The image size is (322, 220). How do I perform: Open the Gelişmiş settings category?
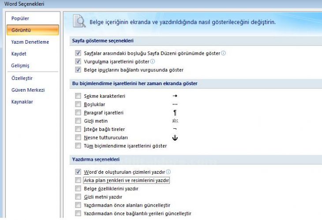pos(20,66)
